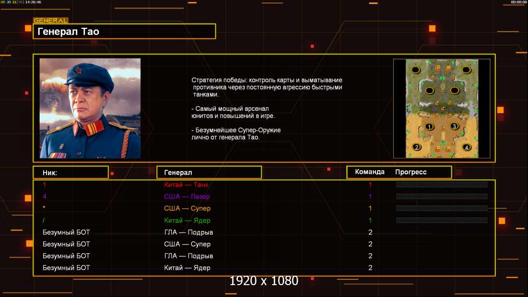
Task: Click 'Китай — Танк' general entry
Action: pos(186,185)
